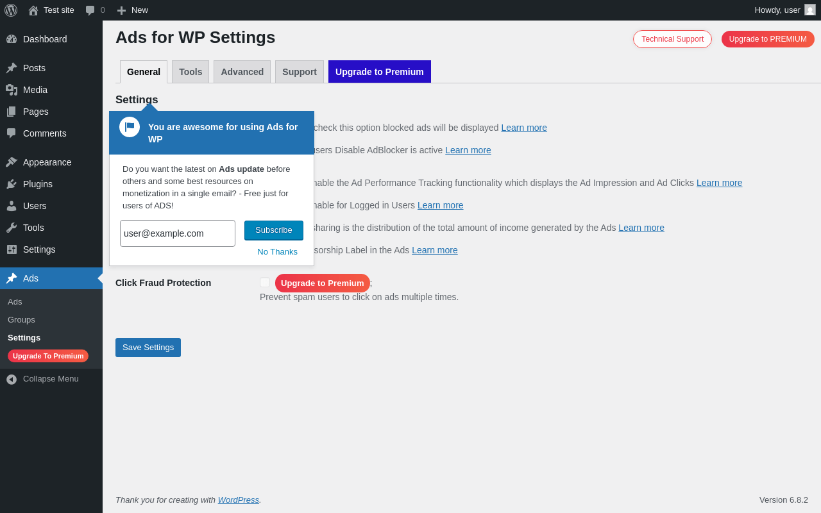
Task: Toggle Click Fraud Protection checkbox
Action: (265, 282)
